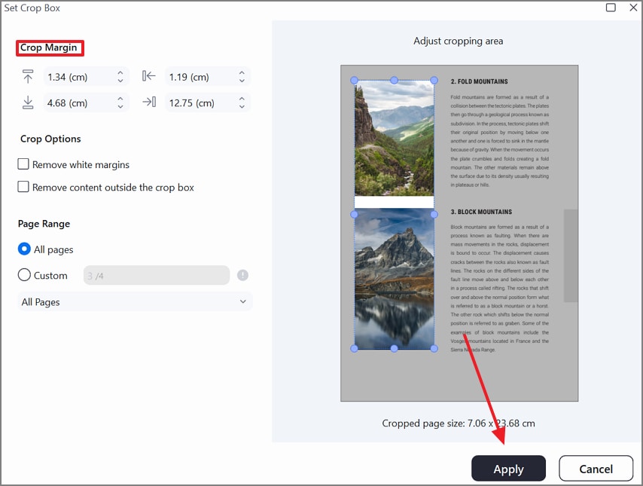The image size is (643, 486).
Task: Click the Apply button
Action: (508, 468)
